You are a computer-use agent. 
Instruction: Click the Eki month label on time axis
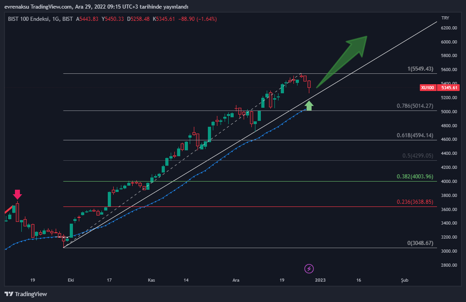pos(71,280)
